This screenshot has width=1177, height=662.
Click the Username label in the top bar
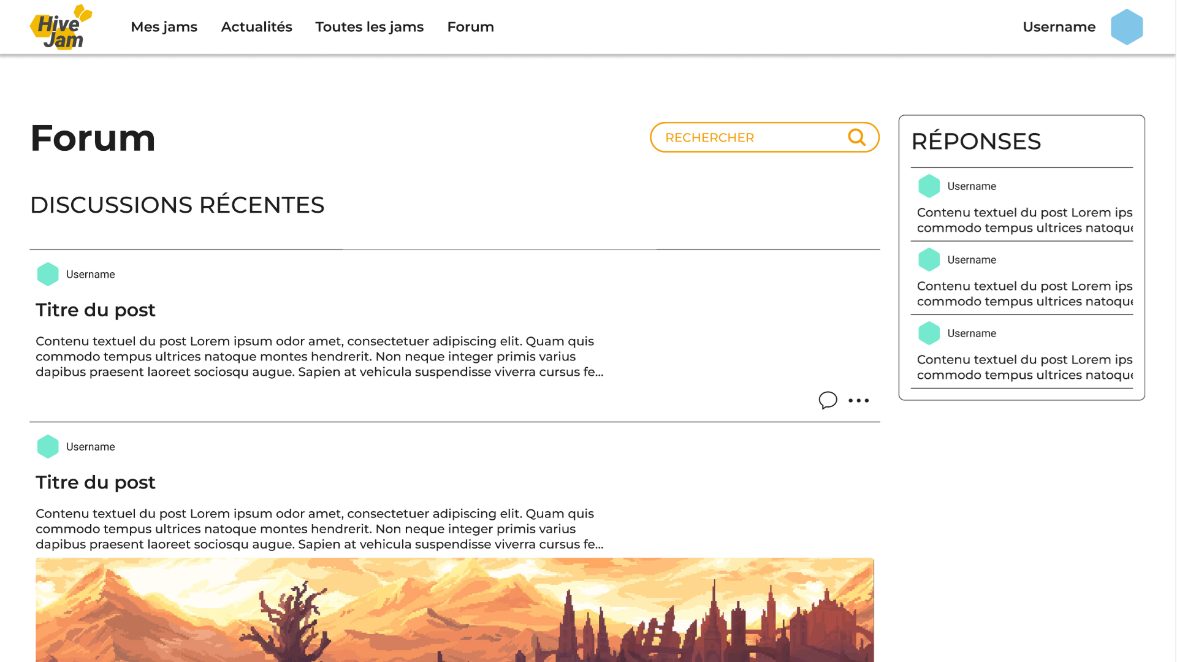pyautogui.click(x=1059, y=26)
